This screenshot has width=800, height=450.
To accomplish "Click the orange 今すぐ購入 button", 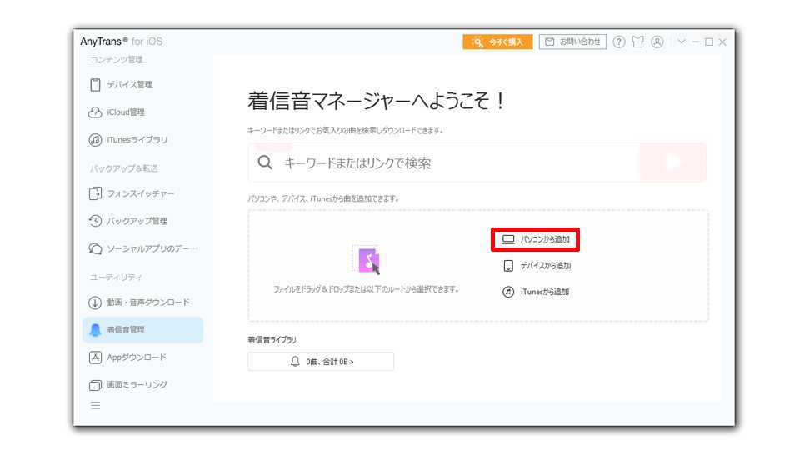I will tap(498, 42).
